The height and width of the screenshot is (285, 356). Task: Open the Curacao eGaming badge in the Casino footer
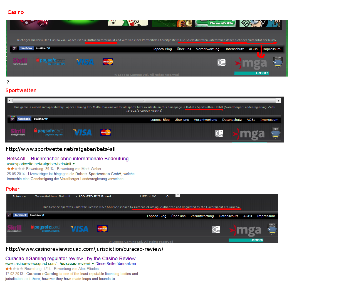coord(278,62)
